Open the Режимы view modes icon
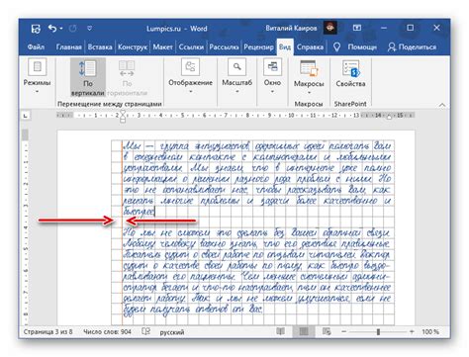469x357 pixels. 37,67
